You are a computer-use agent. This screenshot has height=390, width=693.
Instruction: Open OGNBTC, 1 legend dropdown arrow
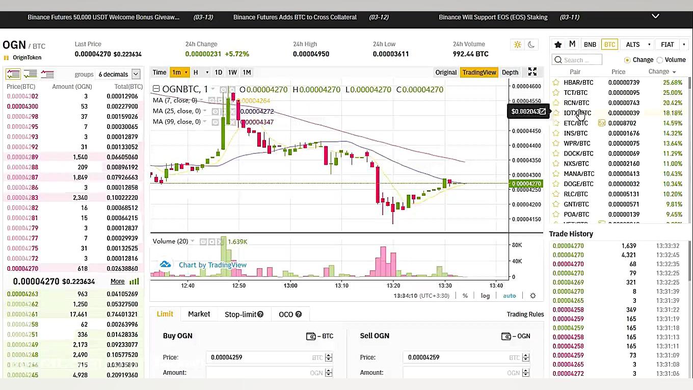point(213,90)
